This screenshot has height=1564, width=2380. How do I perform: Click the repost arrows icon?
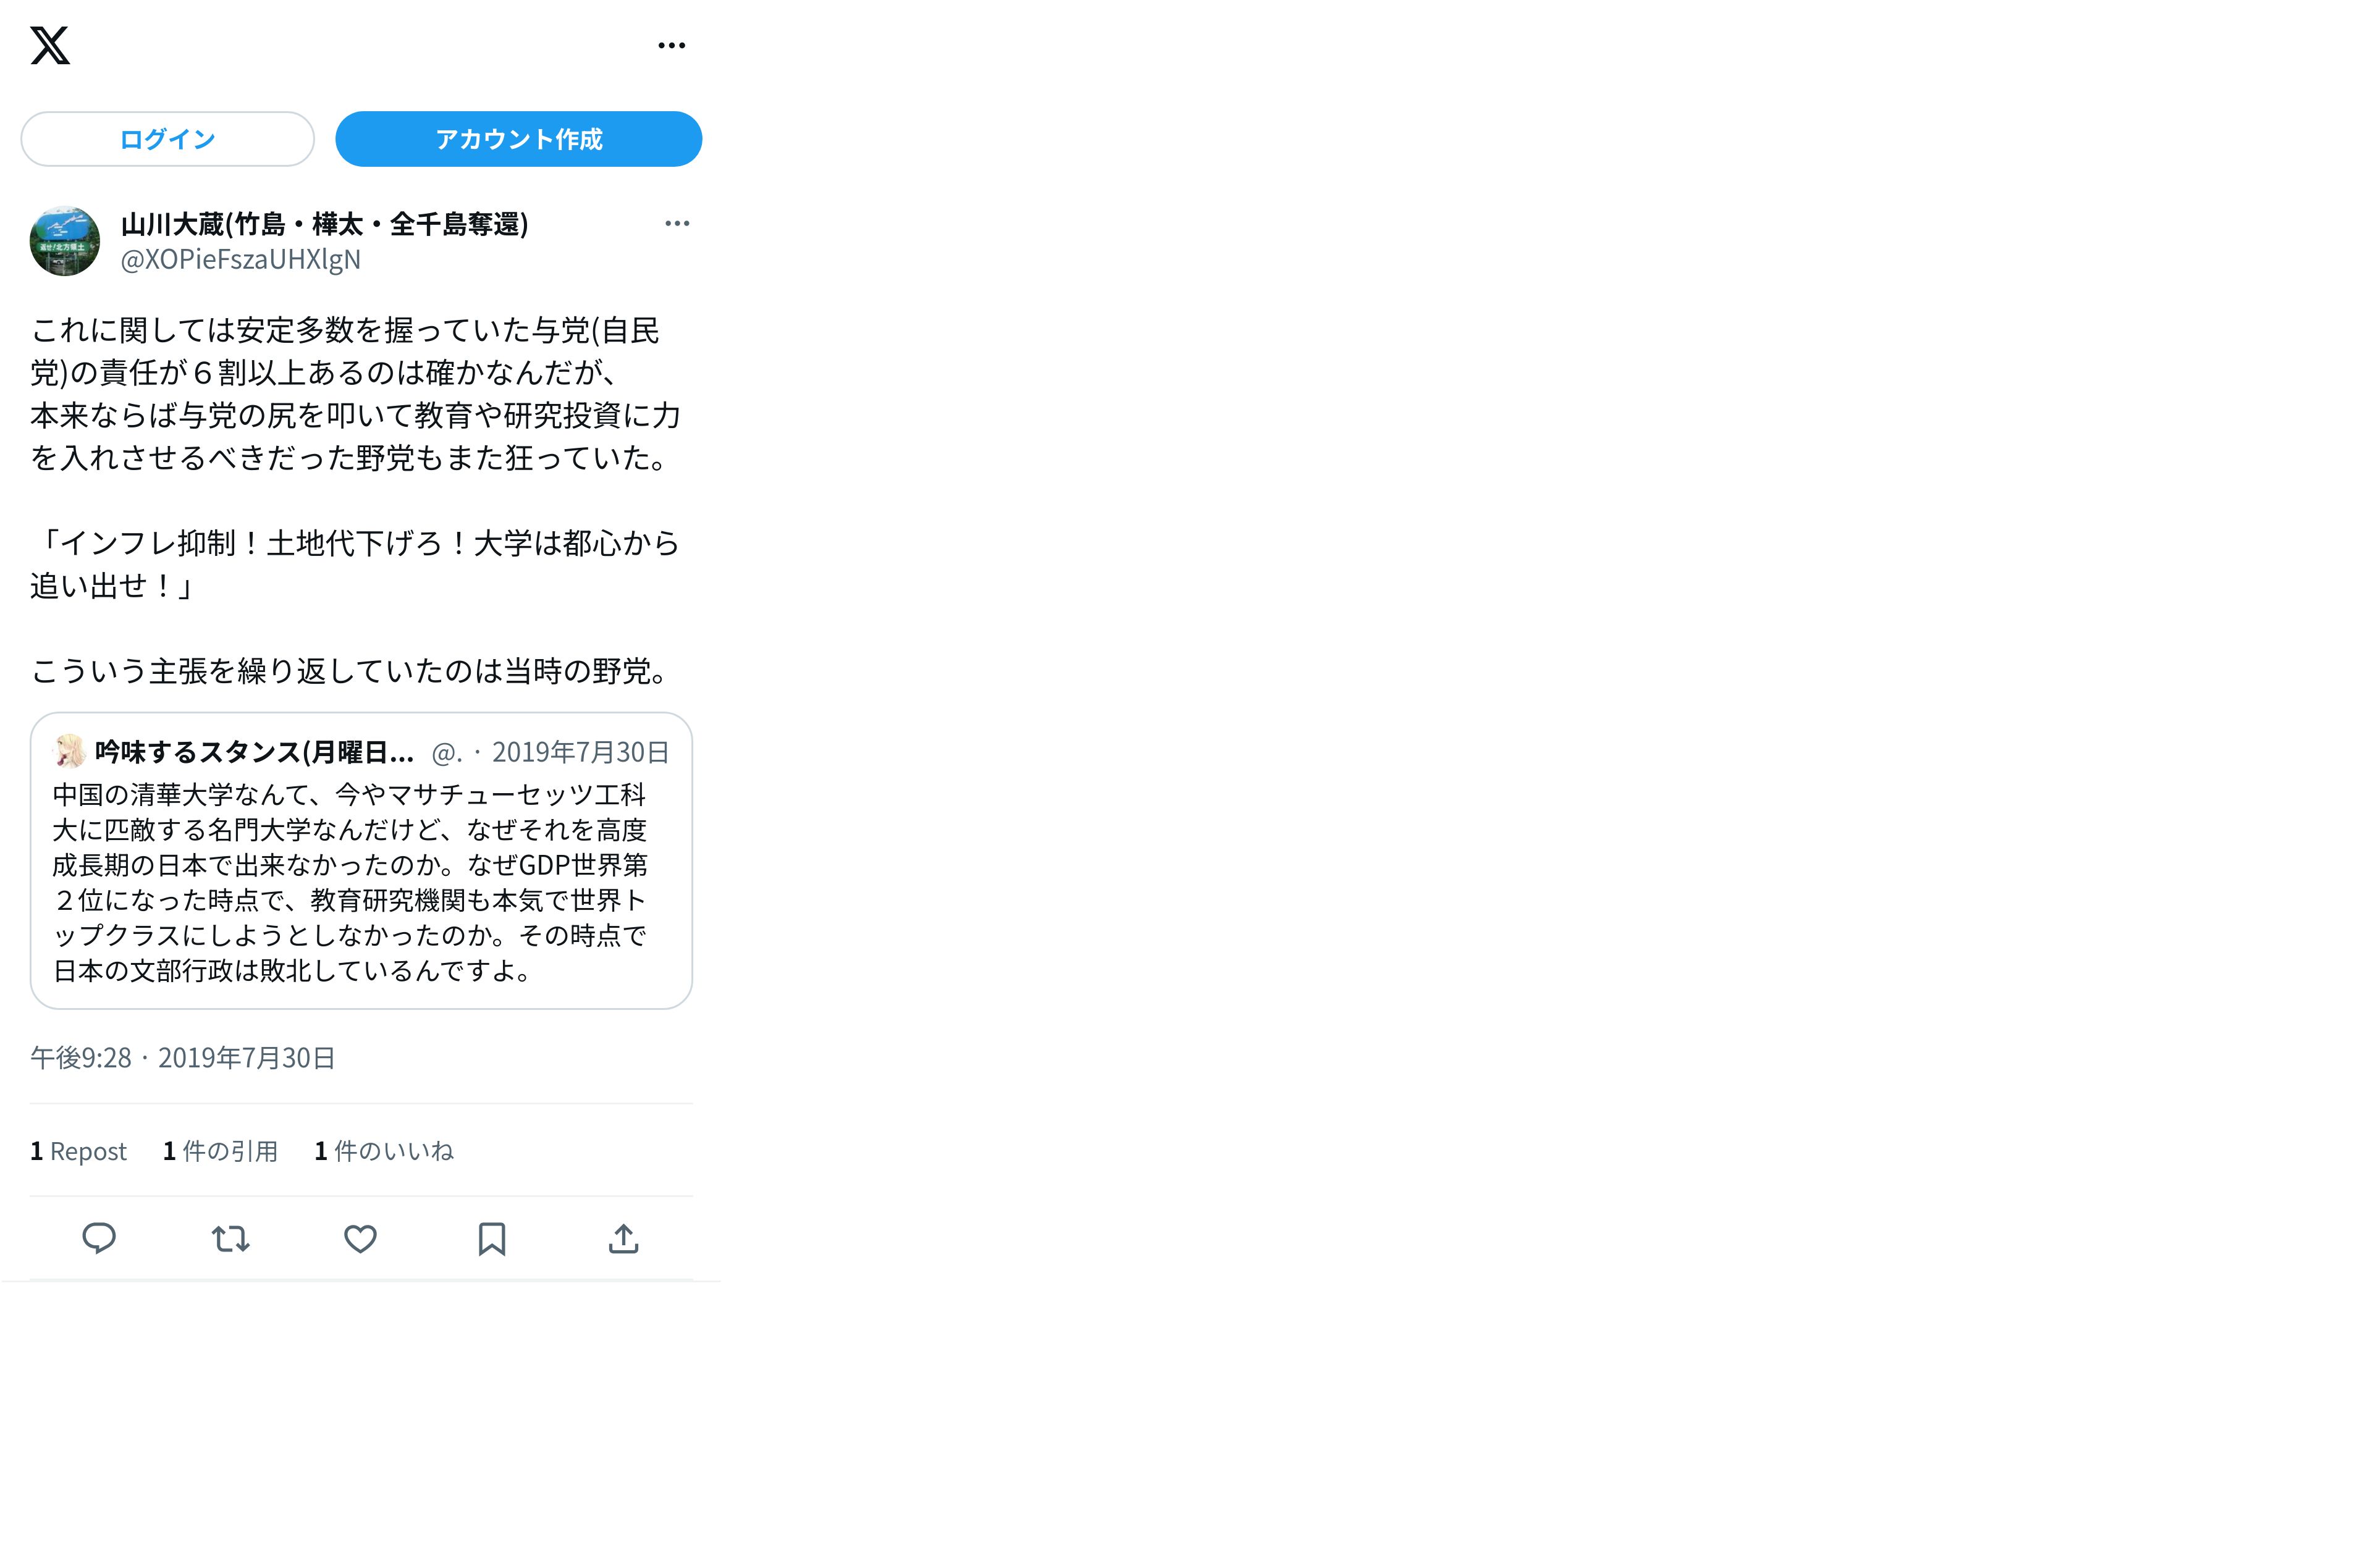230,1239
